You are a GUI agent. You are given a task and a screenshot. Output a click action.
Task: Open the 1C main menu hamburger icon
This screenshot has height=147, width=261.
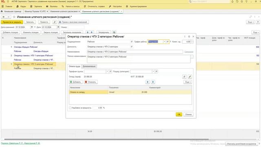[x=8, y=2]
